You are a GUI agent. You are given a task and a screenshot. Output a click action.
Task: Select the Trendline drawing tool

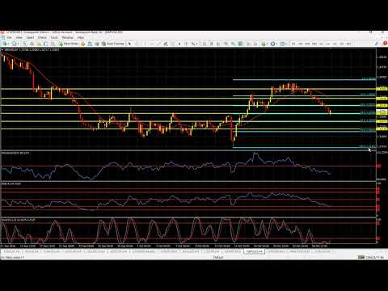(158, 44)
